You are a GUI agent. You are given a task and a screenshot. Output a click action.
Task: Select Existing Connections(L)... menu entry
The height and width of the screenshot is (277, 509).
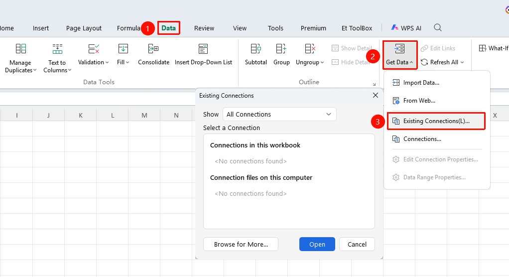click(436, 121)
